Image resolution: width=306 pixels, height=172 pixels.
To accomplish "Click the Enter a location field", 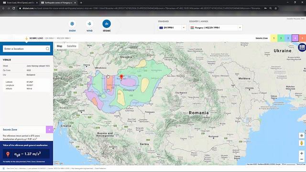I will click(26, 49).
